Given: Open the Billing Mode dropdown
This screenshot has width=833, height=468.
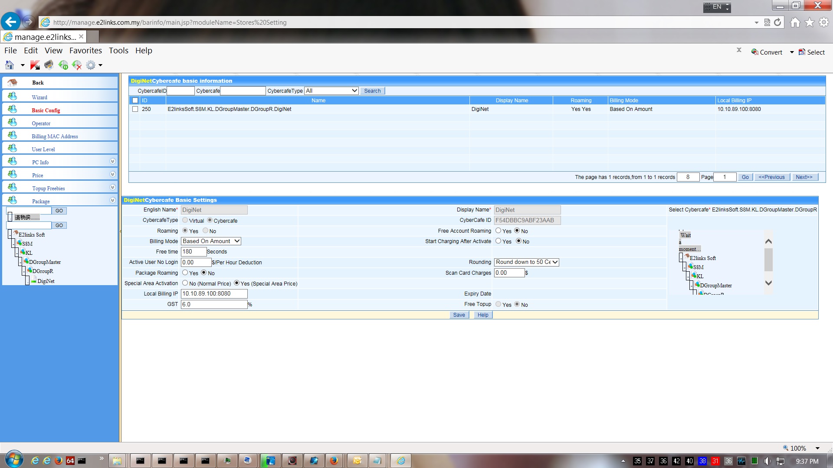Looking at the screenshot, I should (211, 241).
